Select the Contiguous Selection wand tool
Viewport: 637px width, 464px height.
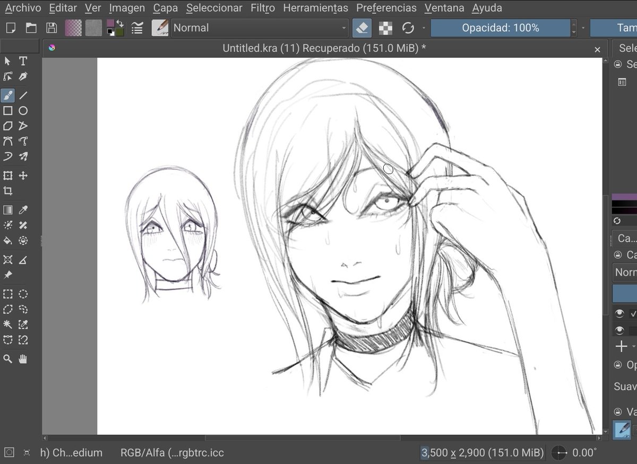pos(8,325)
